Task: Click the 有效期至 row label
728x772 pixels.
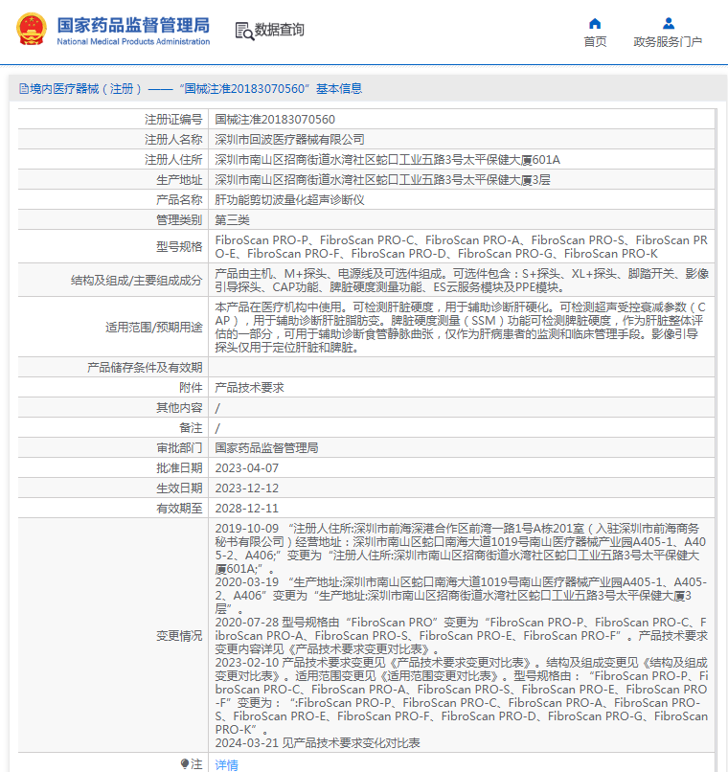Action: click(179, 510)
